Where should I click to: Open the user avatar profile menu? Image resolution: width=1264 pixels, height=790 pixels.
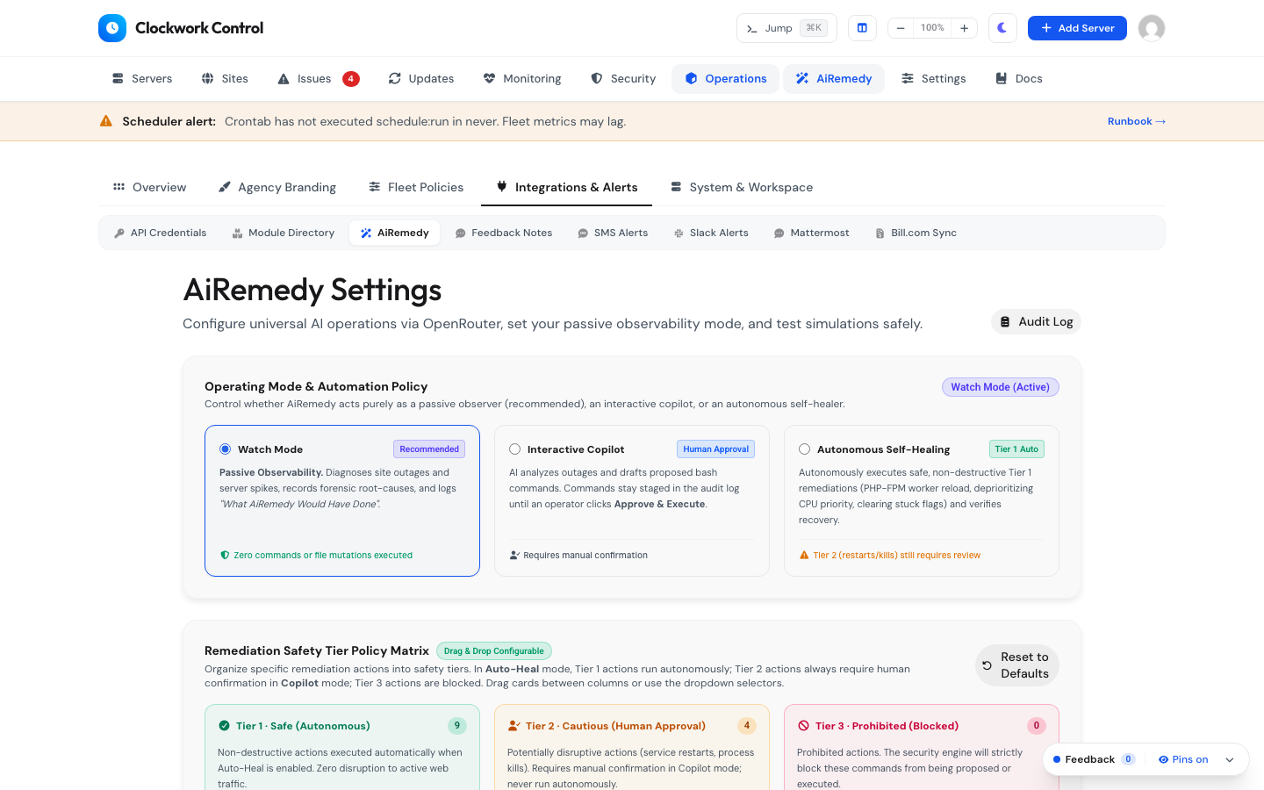click(x=1152, y=28)
